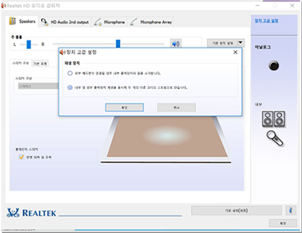The width and height of the screenshot is (302, 233).
Task: Confirm the dialog with 확인 button
Action: [x=124, y=107]
